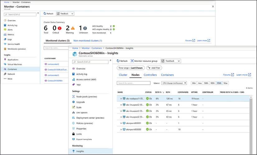Open Dev Spaces settings
Screen dimensions: 257x155
coord(82,113)
